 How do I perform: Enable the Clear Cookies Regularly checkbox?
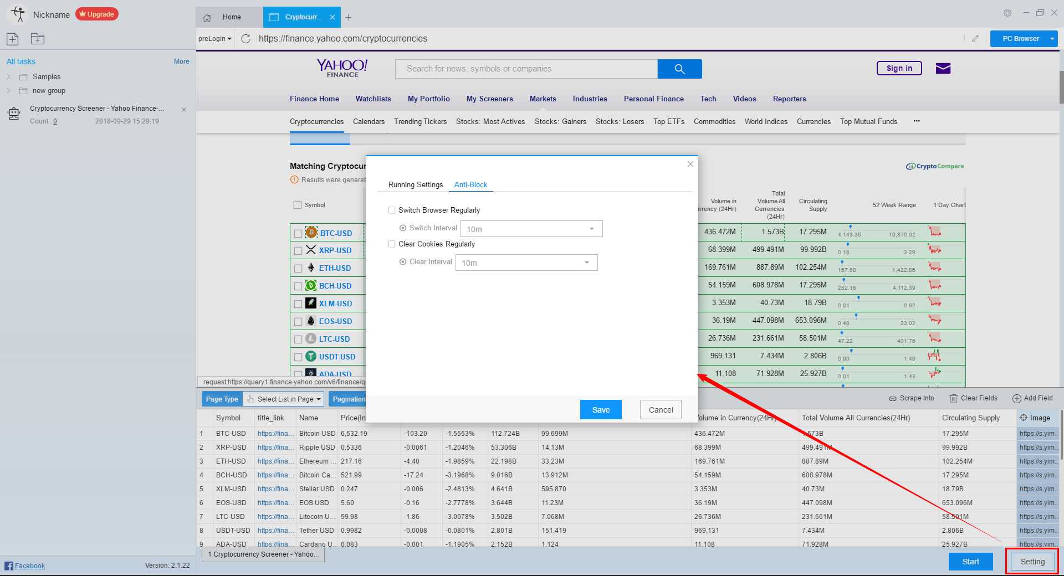(392, 244)
